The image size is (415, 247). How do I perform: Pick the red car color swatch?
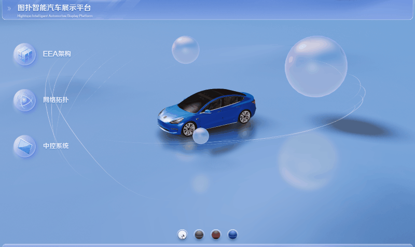click(216, 235)
